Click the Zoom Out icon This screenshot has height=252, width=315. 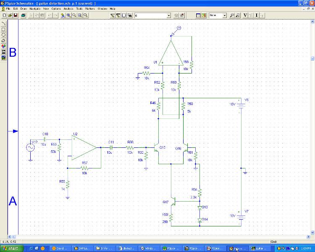click(x=74, y=15)
